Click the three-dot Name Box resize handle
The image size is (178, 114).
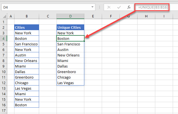[98, 7]
